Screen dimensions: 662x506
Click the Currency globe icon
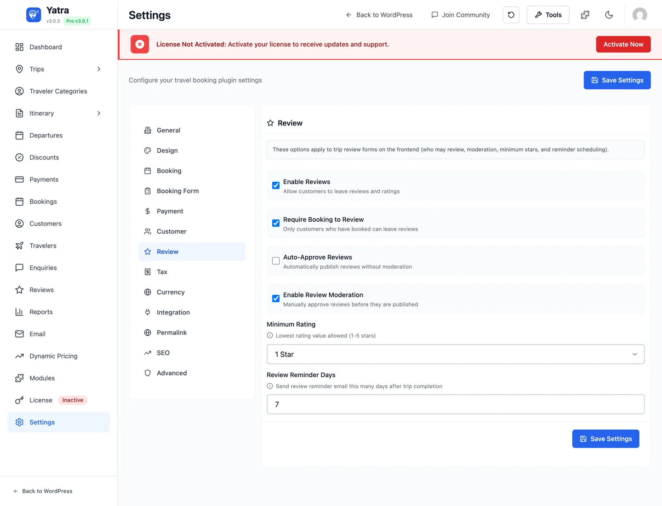tap(148, 292)
